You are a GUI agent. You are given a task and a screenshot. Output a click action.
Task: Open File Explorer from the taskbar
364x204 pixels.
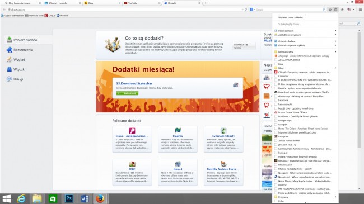37,198
